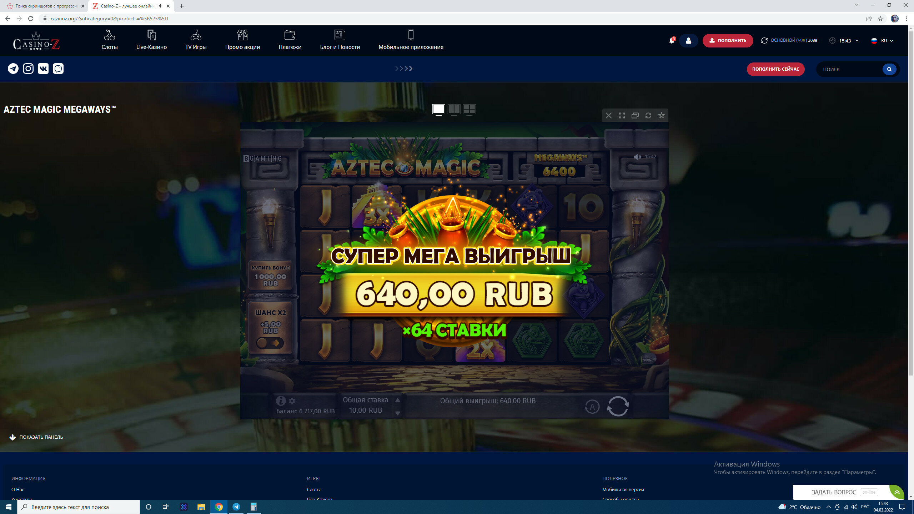Open the Instagram social icon
Screen dimensions: 914x514
click(28, 69)
